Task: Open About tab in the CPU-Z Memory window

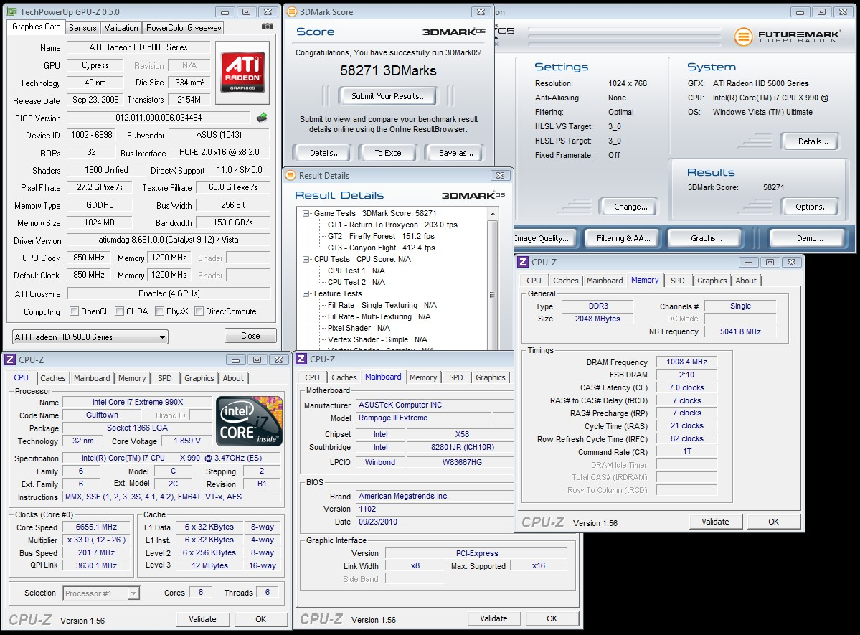Action: tap(746, 281)
